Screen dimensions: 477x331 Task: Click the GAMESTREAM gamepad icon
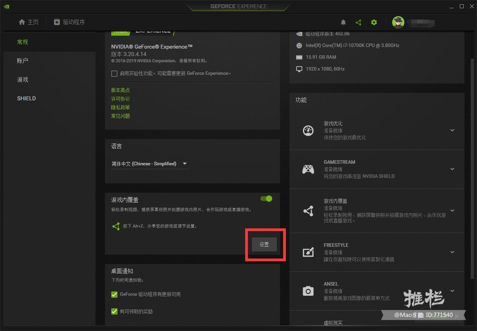click(308, 169)
